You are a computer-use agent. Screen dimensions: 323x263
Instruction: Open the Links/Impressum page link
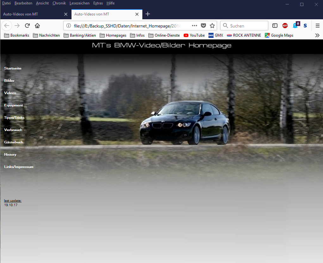coord(19,167)
